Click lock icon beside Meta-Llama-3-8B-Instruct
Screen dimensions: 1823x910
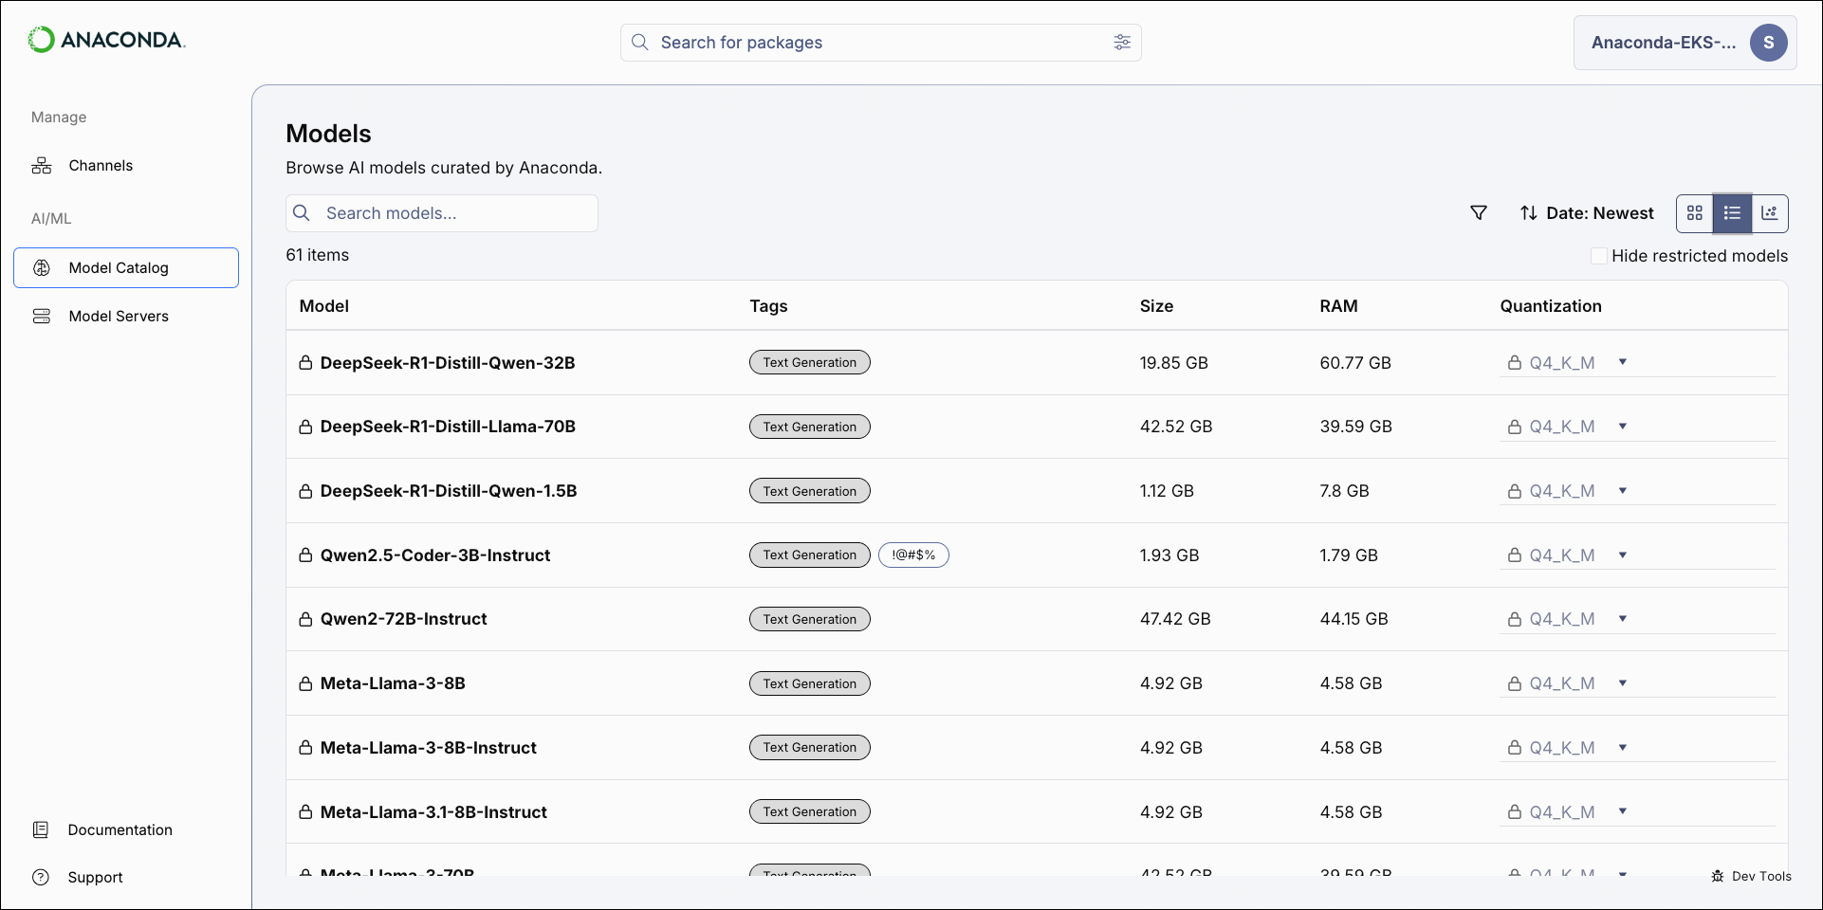(x=305, y=748)
